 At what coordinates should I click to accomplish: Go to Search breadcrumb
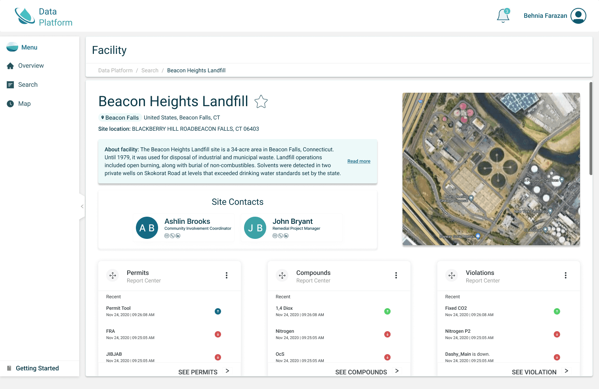pyautogui.click(x=150, y=71)
